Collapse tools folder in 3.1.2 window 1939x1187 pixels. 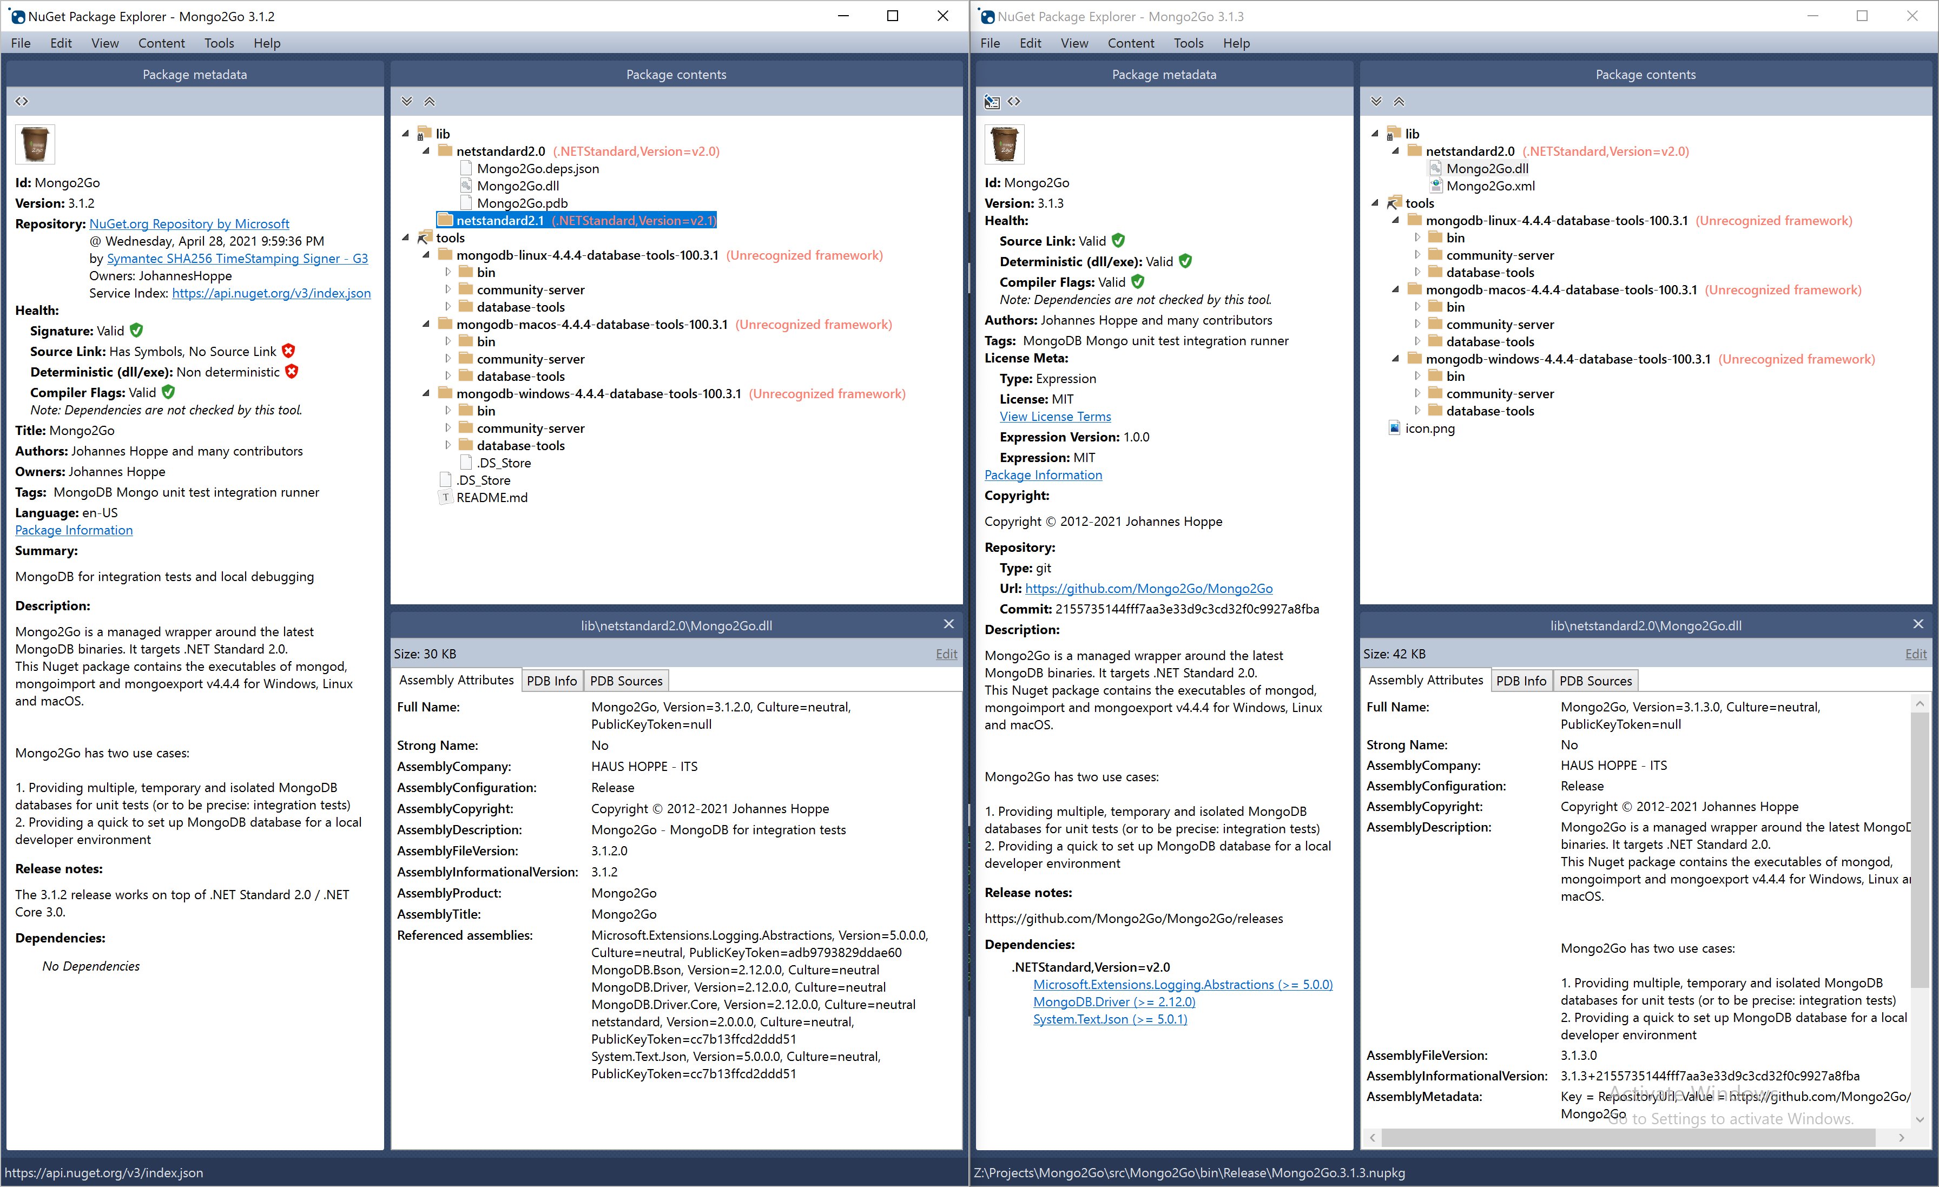[406, 238]
